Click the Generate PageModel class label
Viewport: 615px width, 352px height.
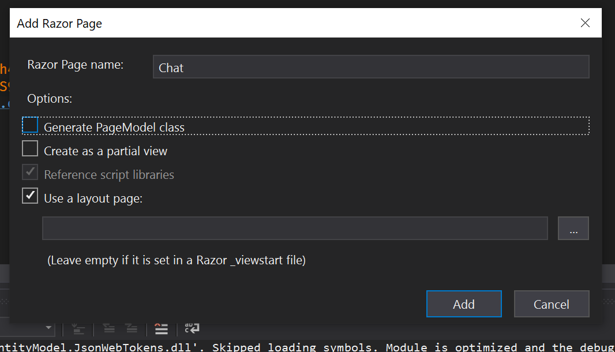(x=114, y=128)
